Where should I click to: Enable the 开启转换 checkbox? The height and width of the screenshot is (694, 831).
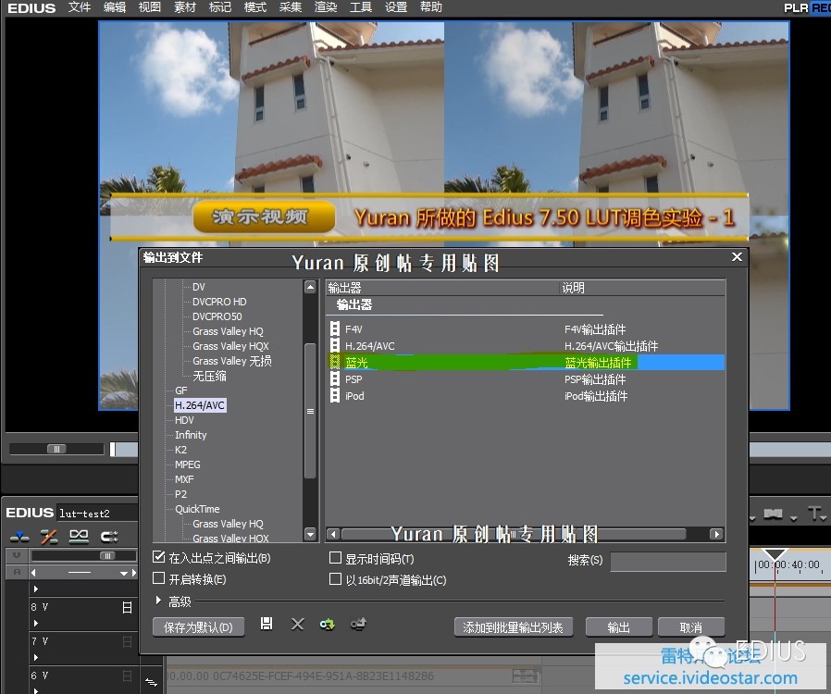pyautogui.click(x=159, y=579)
